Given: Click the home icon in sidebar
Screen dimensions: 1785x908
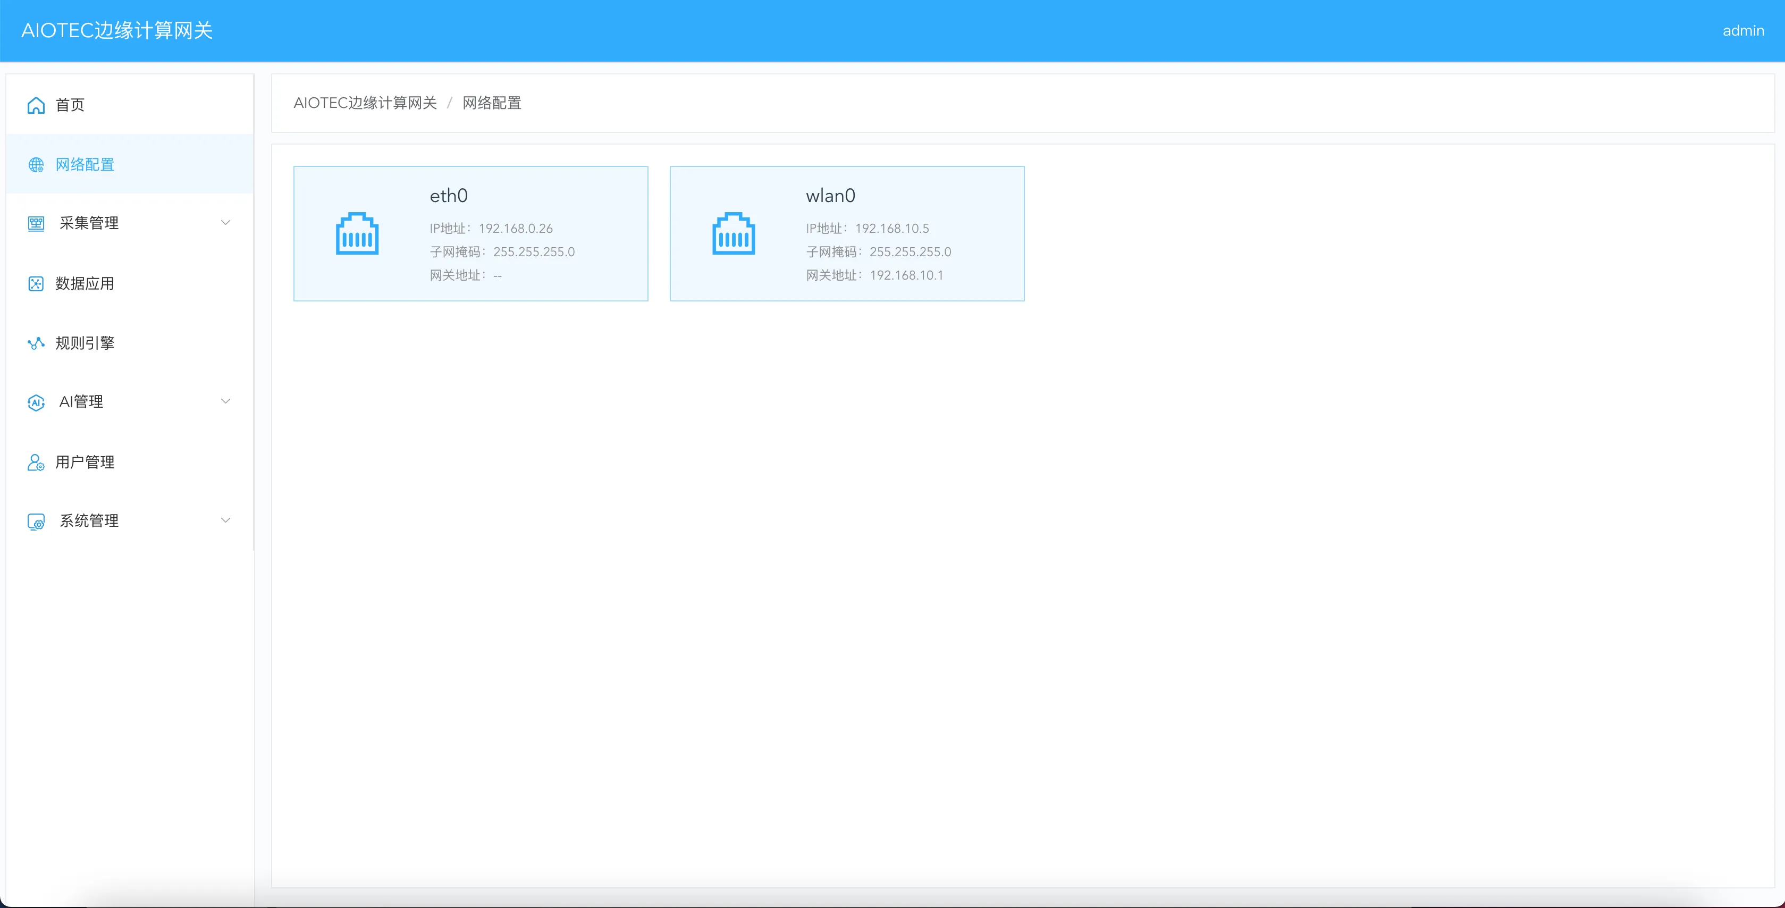Looking at the screenshot, I should [x=36, y=105].
